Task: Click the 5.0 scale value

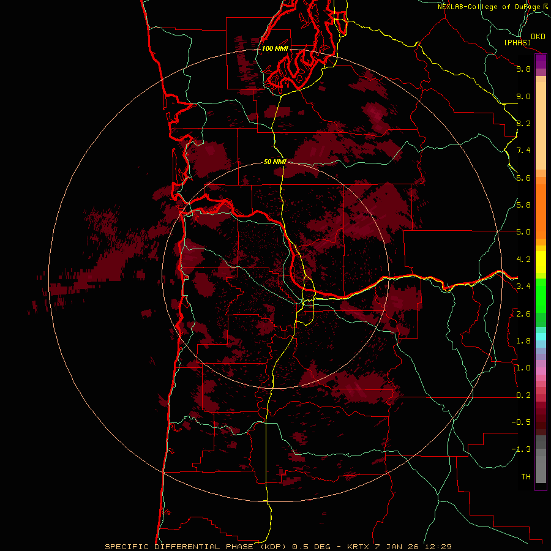Action: (523, 232)
